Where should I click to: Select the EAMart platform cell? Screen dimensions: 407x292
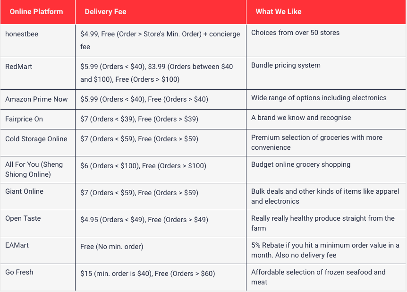tap(17, 245)
